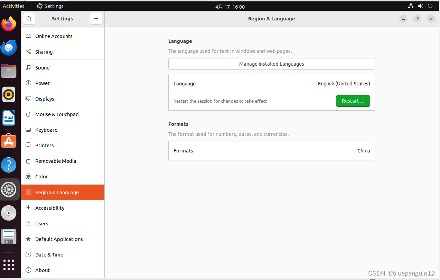
Task: Restore down the Settings window
Action: 417,19
